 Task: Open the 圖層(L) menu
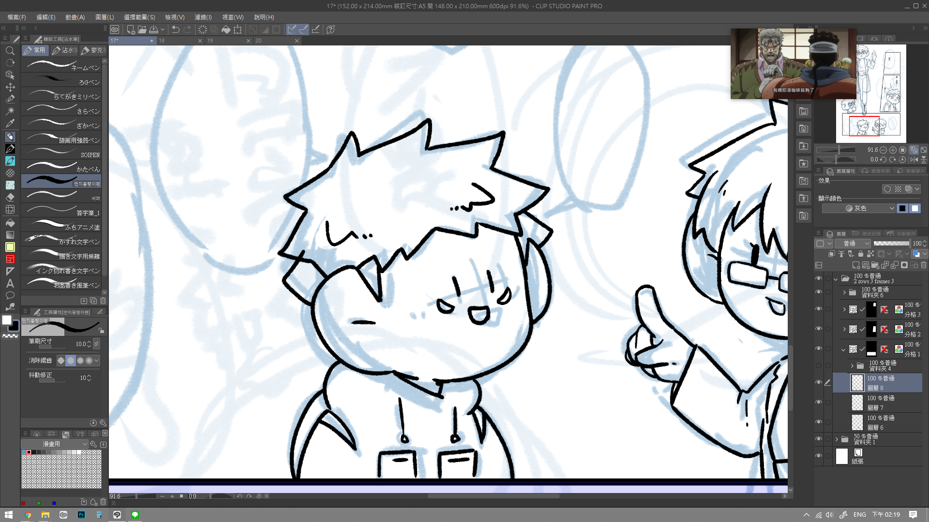click(x=105, y=17)
